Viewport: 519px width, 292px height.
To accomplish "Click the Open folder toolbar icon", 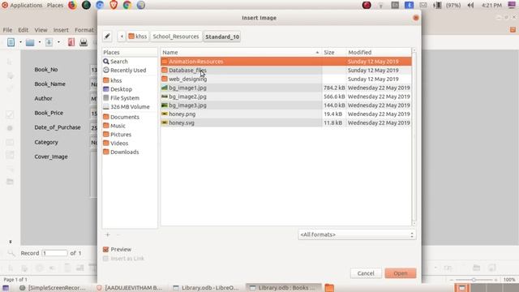I will tap(30, 42).
